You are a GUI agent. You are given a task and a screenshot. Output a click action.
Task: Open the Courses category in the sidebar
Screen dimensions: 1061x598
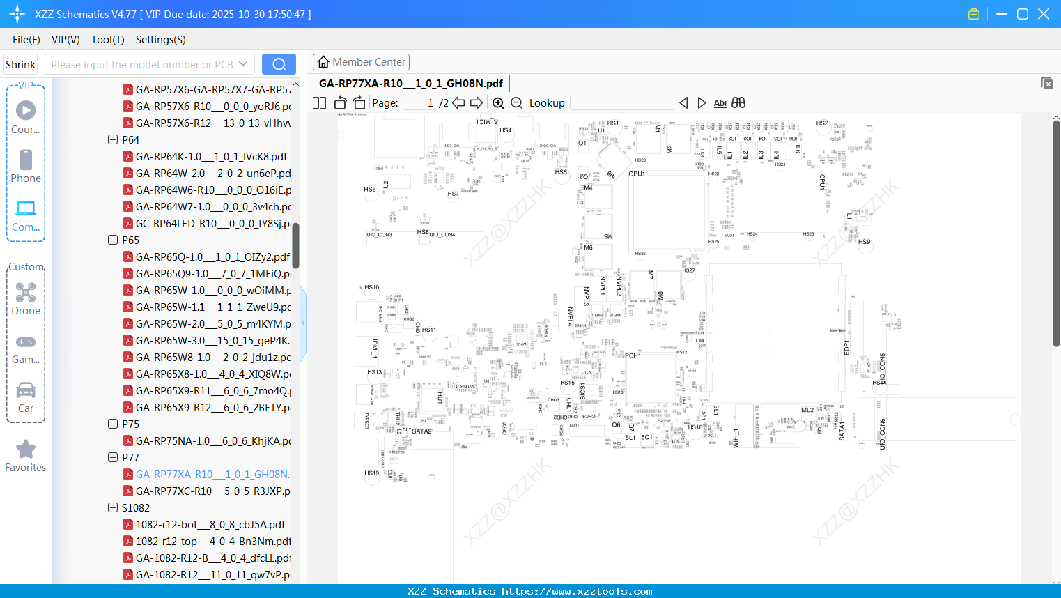pyautogui.click(x=26, y=117)
